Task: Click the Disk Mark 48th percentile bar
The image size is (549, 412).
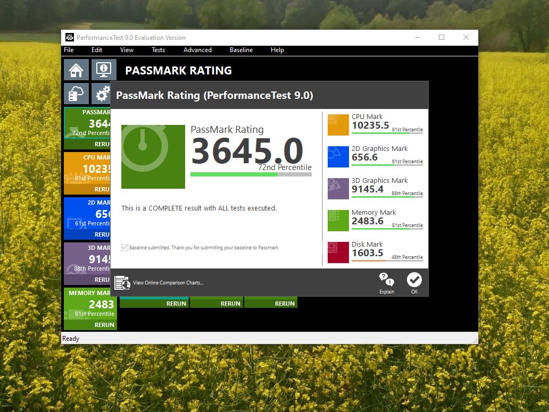Action: click(x=387, y=260)
